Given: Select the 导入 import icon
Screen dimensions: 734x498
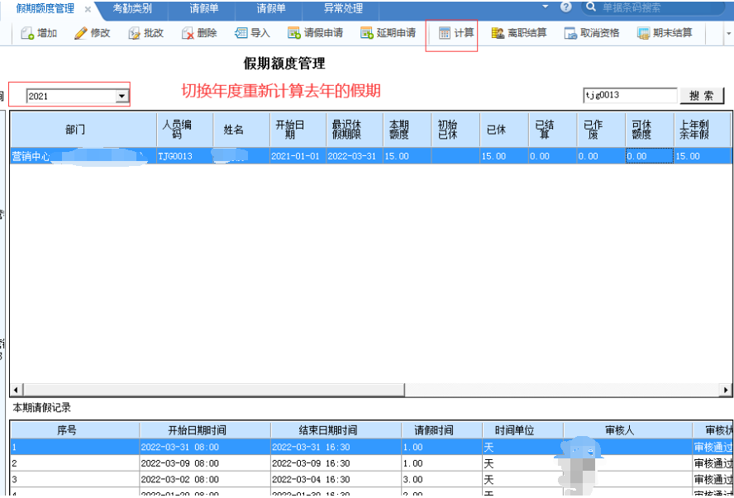Looking at the screenshot, I should (241, 34).
